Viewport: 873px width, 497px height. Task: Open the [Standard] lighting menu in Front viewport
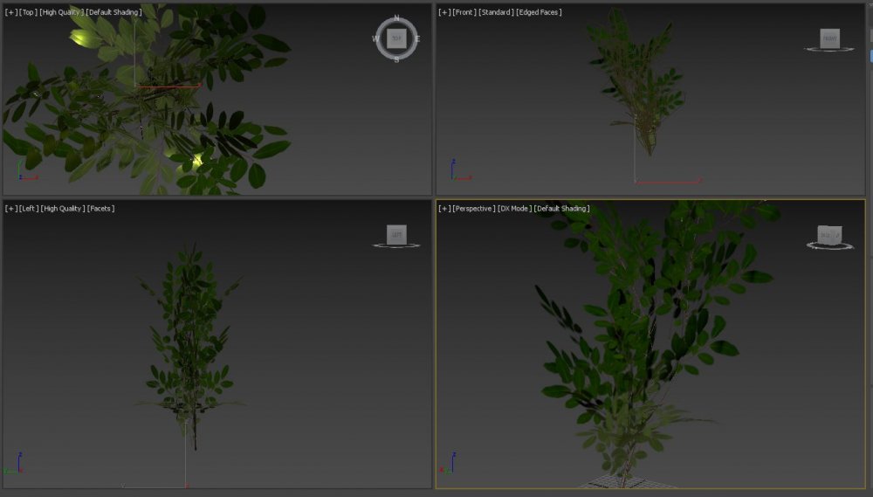[x=496, y=12]
